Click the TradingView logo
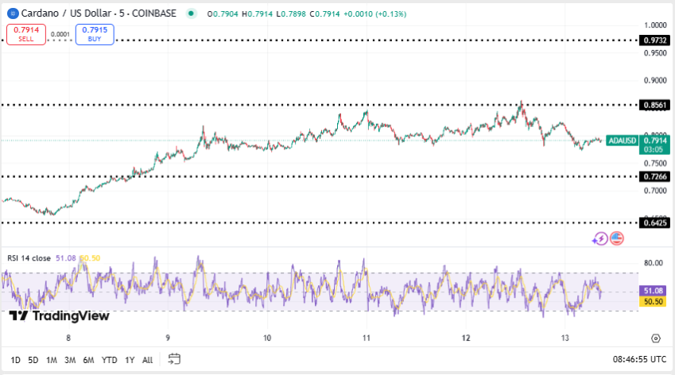This screenshot has width=675, height=375. [x=59, y=316]
